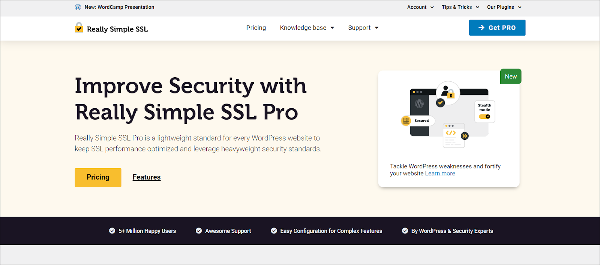The height and width of the screenshot is (265, 600).
Task: Follow the Features link
Action: [x=147, y=177]
